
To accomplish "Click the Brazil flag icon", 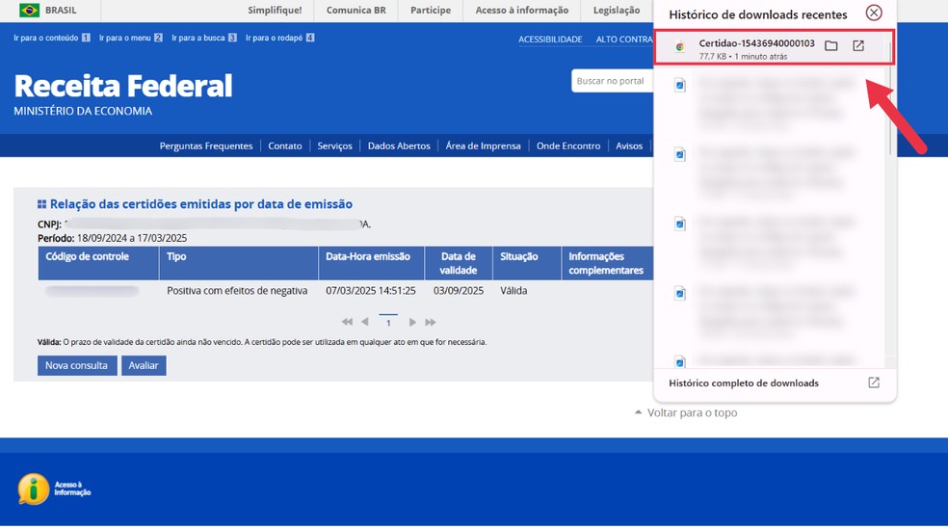I will pyautogui.click(x=29, y=11).
